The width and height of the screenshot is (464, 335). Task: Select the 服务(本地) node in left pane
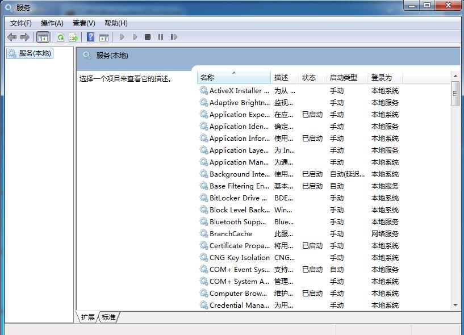pyautogui.click(x=30, y=53)
